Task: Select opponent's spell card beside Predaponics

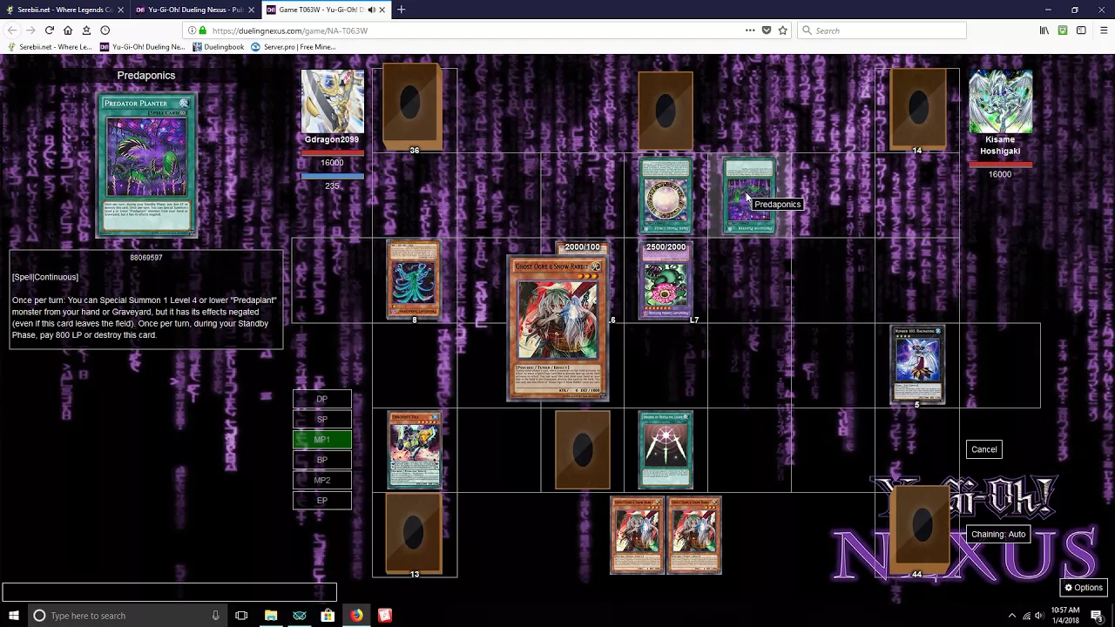Action: (x=666, y=196)
